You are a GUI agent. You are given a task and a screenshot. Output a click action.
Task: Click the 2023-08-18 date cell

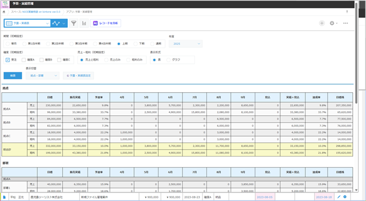(x=324, y=197)
